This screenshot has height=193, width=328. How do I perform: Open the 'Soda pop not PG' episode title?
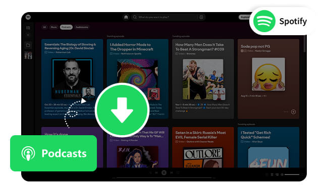point(255,46)
